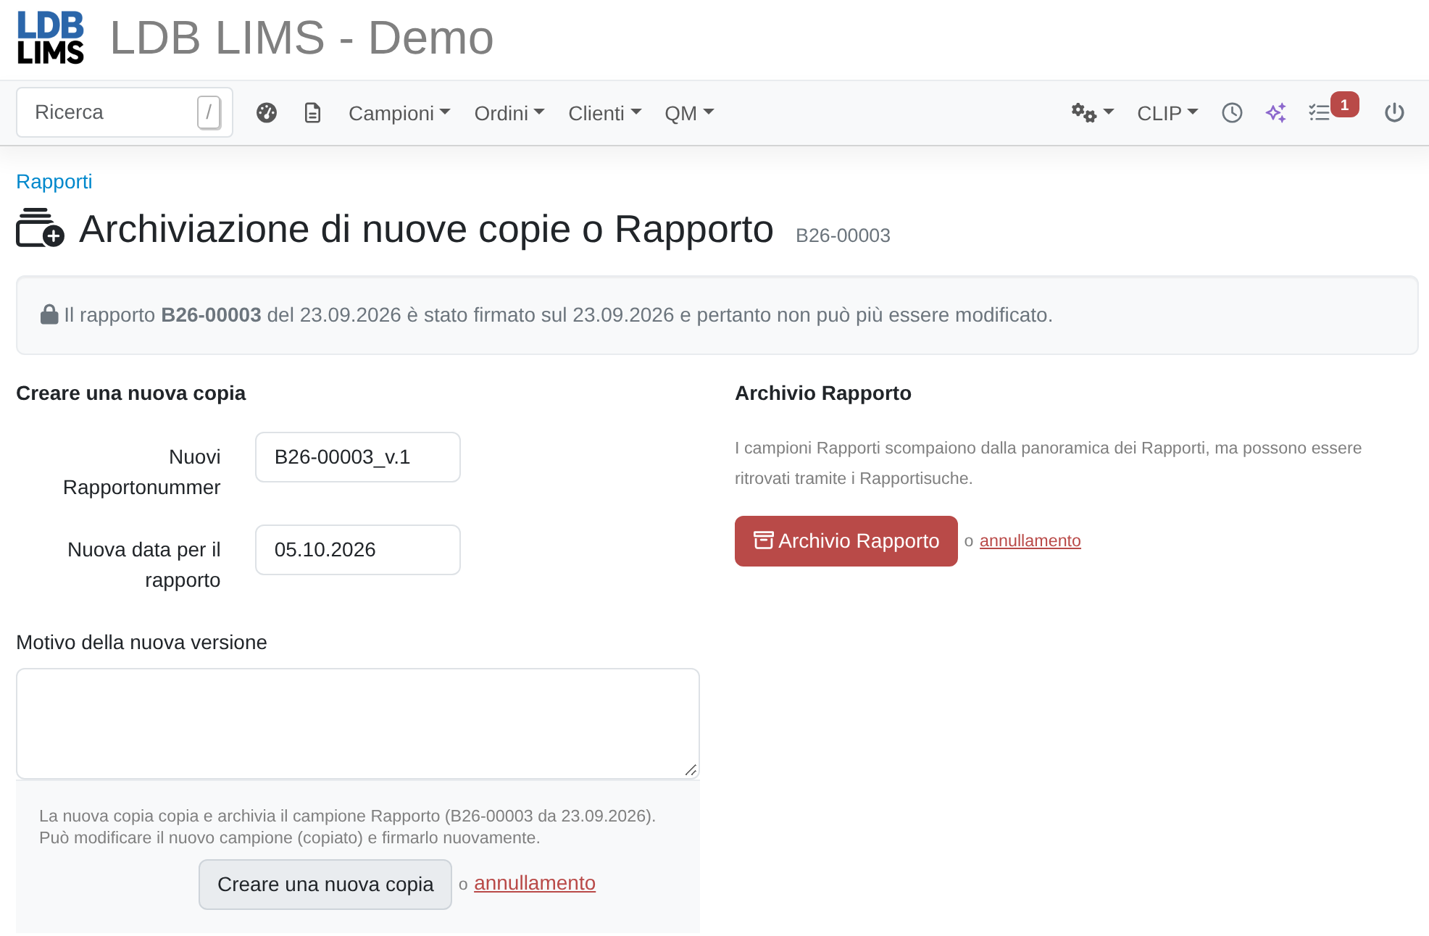The width and height of the screenshot is (1429, 936).
Task: Focus the Ricerca search field
Action: point(125,112)
